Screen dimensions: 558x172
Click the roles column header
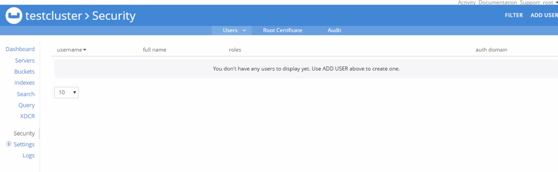click(235, 50)
